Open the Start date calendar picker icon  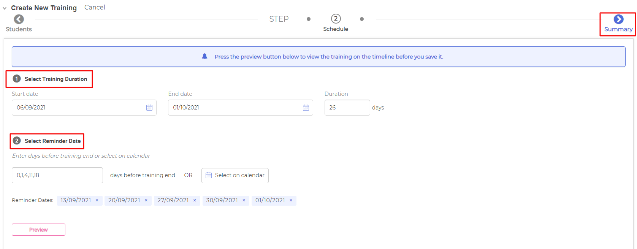click(149, 108)
